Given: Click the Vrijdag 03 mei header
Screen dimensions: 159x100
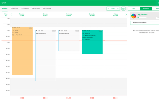Looking at the screenshot, I should tap(116, 15).
